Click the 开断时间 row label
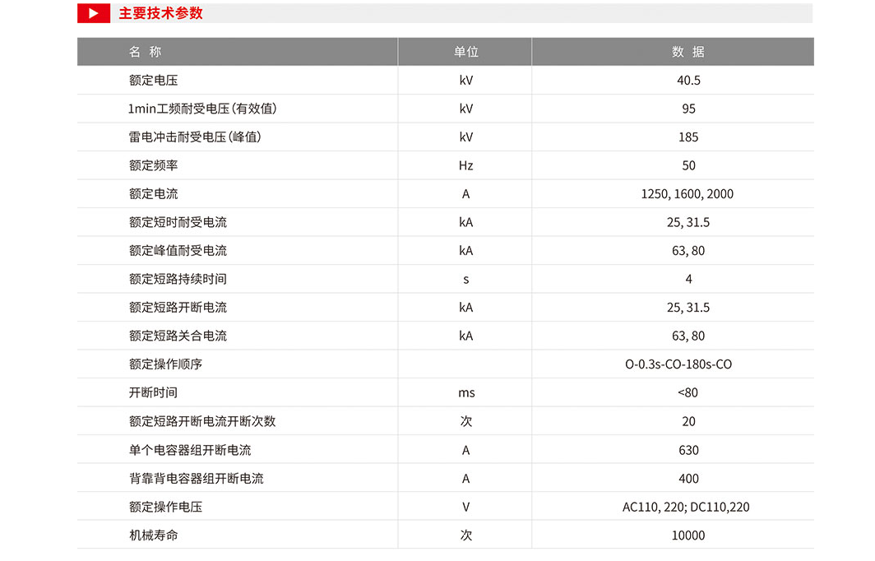Screen dimensions: 875x561 point(154,393)
